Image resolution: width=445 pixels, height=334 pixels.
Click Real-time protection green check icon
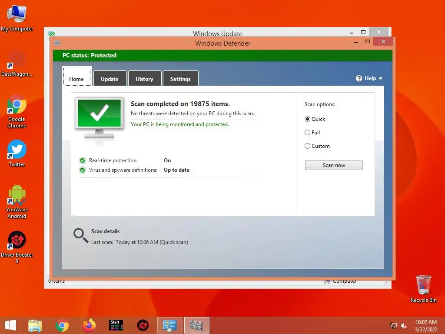[x=82, y=160]
